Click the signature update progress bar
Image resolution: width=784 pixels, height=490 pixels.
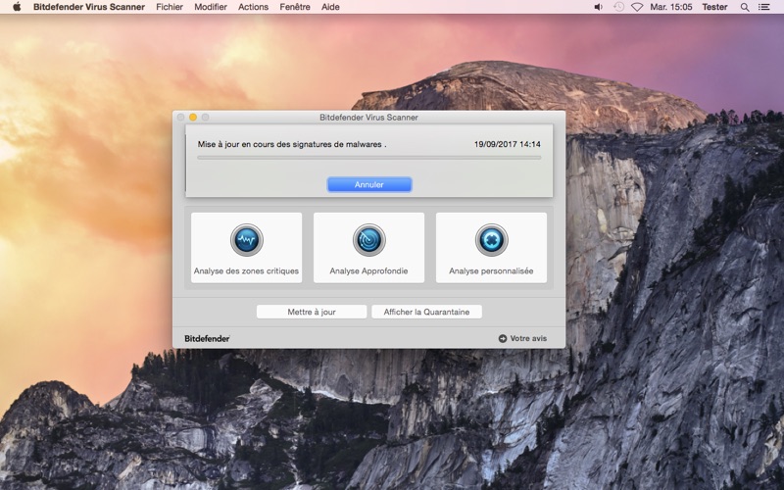point(369,158)
